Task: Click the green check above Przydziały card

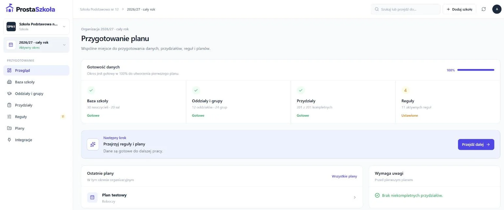Action: [301, 90]
